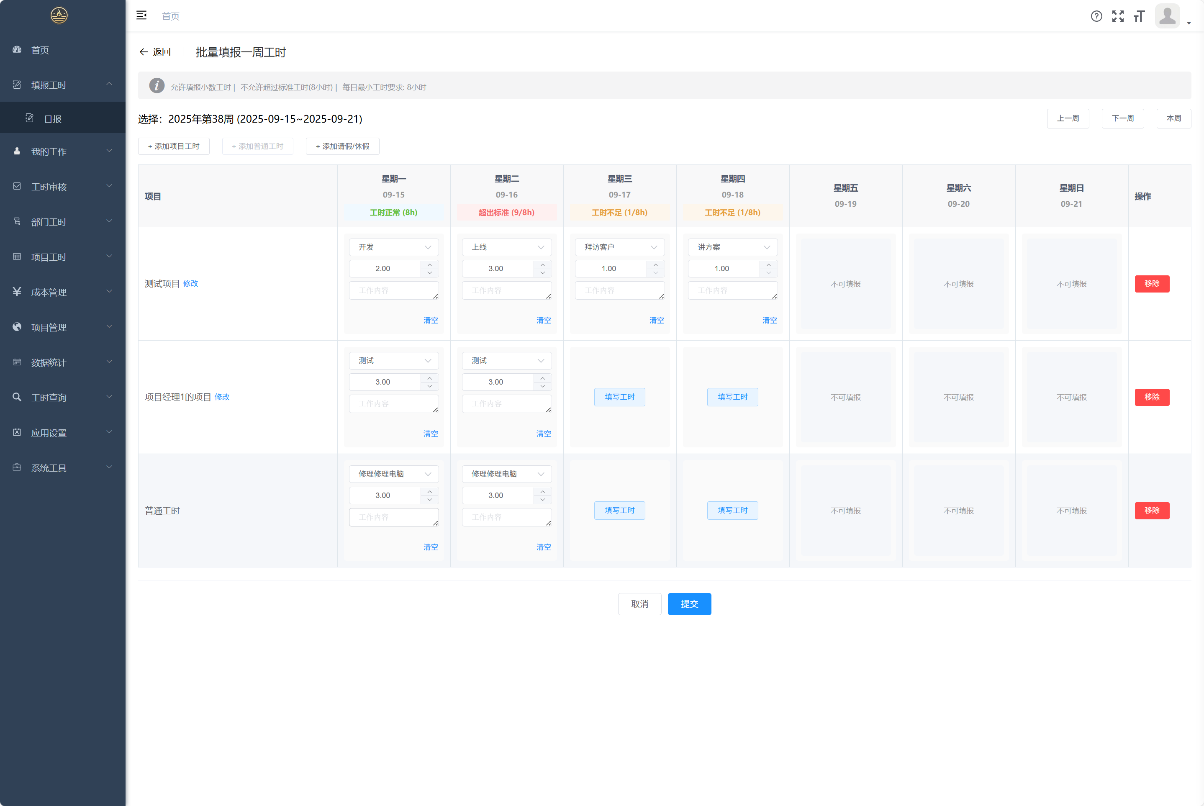The image size is (1204, 806).
Task: Collapse the sidebar with the menu-fold icon
Action: coord(141,15)
